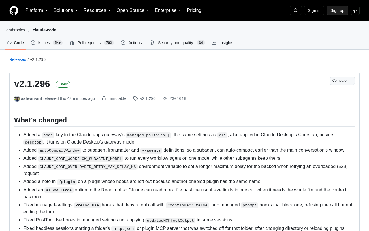Switch to the Issues tab

coord(46,43)
